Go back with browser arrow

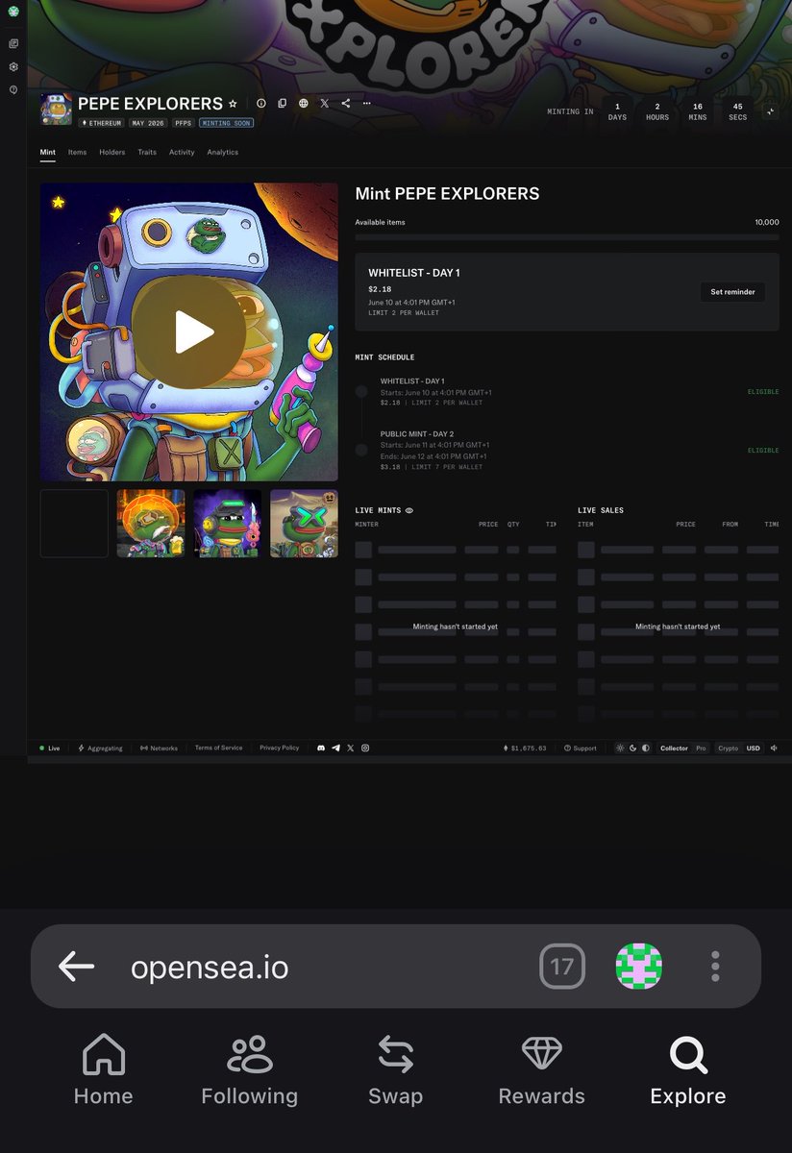pyautogui.click(x=76, y=967)
